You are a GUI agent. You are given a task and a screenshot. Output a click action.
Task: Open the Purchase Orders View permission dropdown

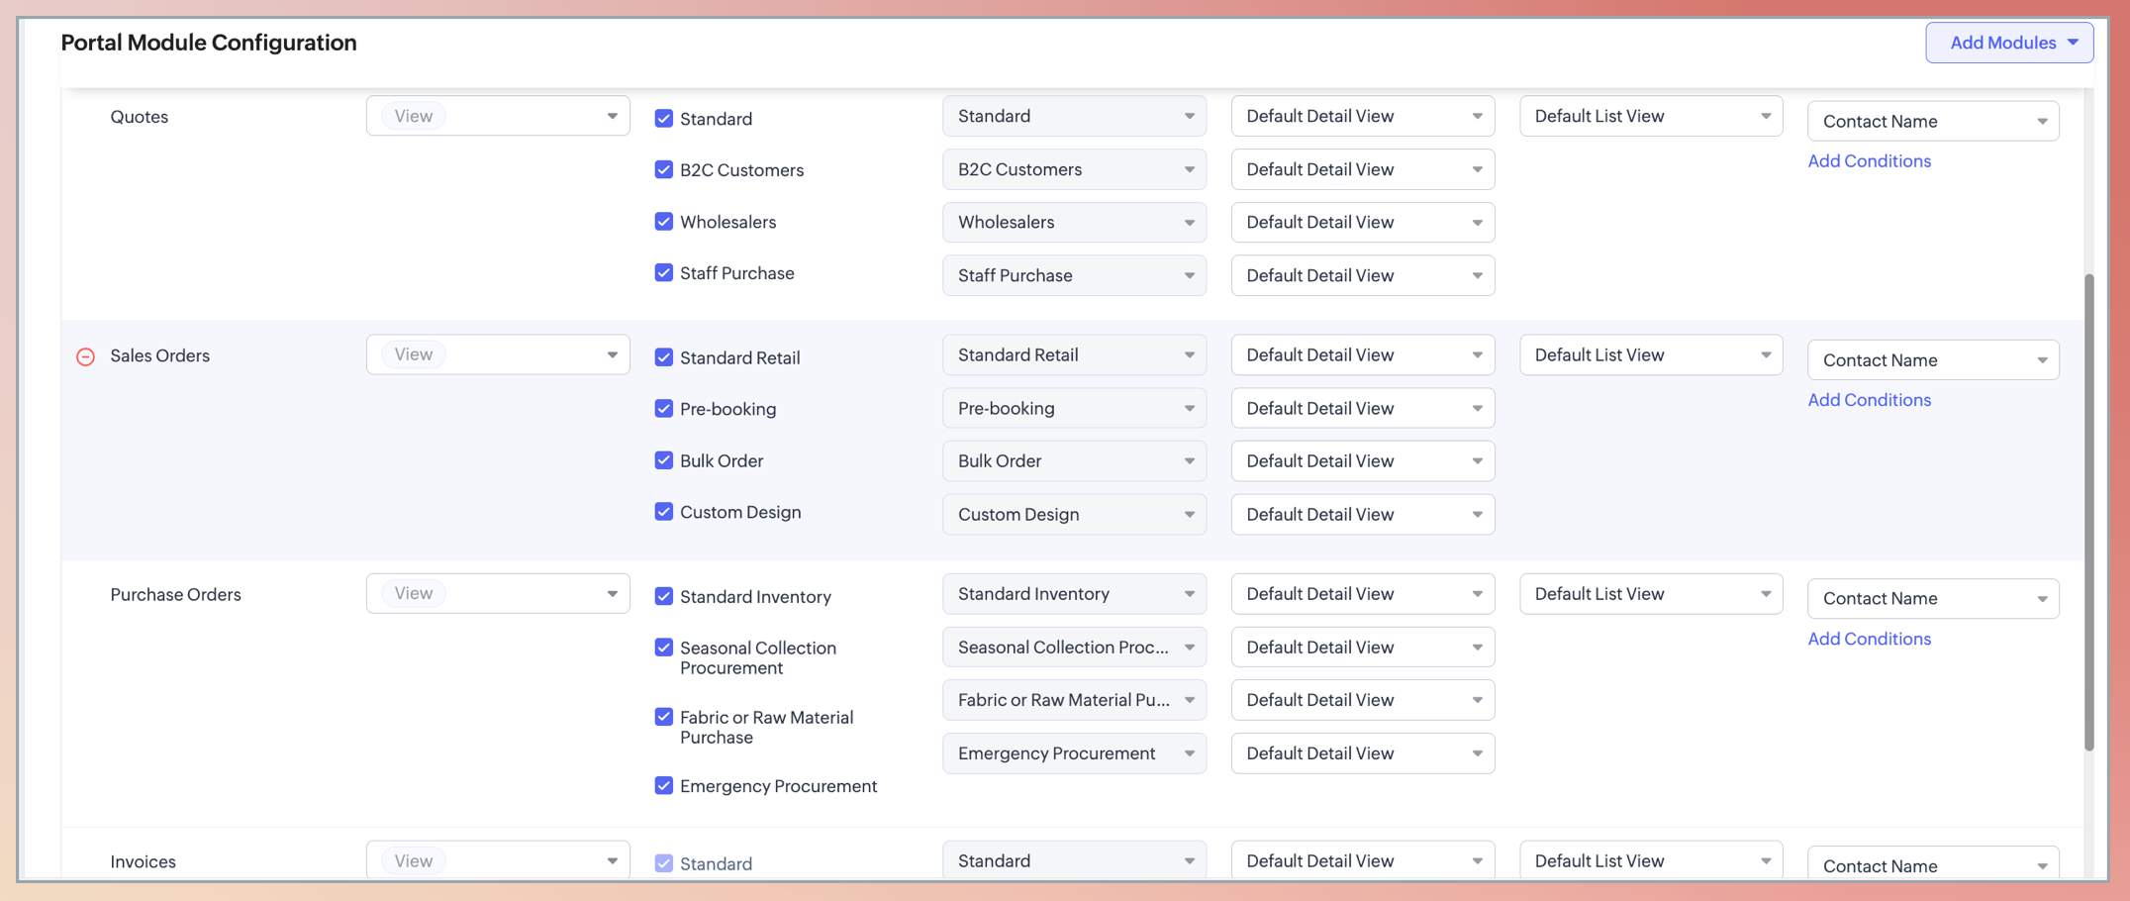click(x=498, y=594)
